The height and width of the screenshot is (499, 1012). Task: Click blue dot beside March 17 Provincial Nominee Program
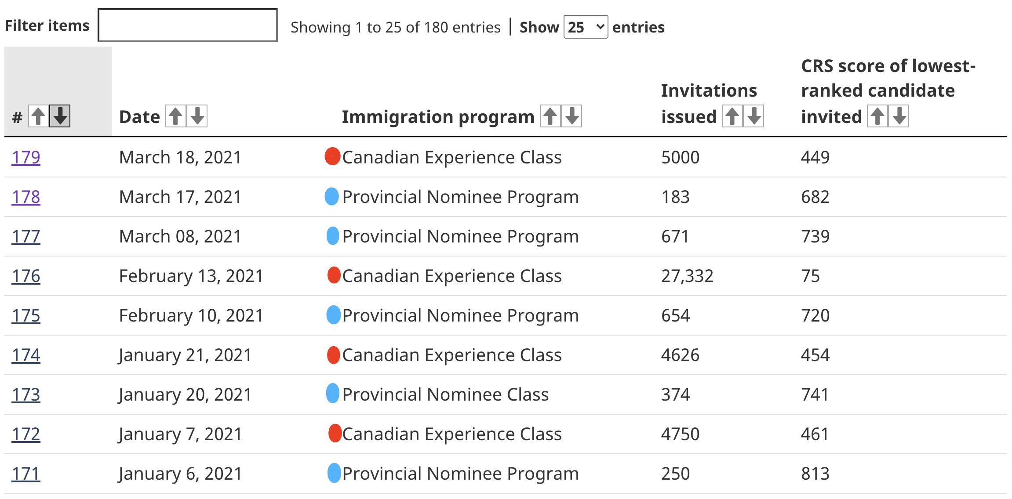332,196
